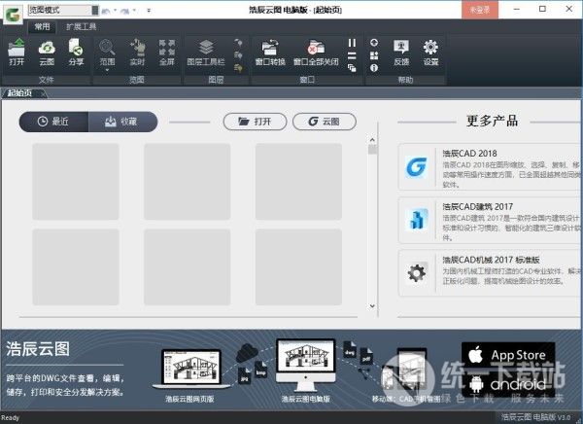Image resolution: width=583 pixels, height=424 pixels.
Task: Click the redo arrow in quick access bar
Action: (125, 11)
